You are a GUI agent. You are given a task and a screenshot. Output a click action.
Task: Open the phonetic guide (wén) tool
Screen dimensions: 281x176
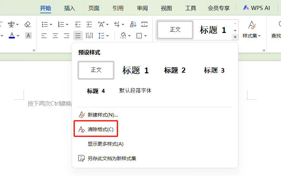11,24
